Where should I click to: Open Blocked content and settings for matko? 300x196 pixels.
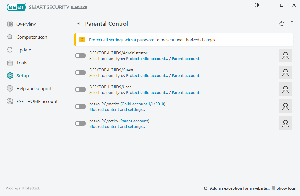click(117, 110)
